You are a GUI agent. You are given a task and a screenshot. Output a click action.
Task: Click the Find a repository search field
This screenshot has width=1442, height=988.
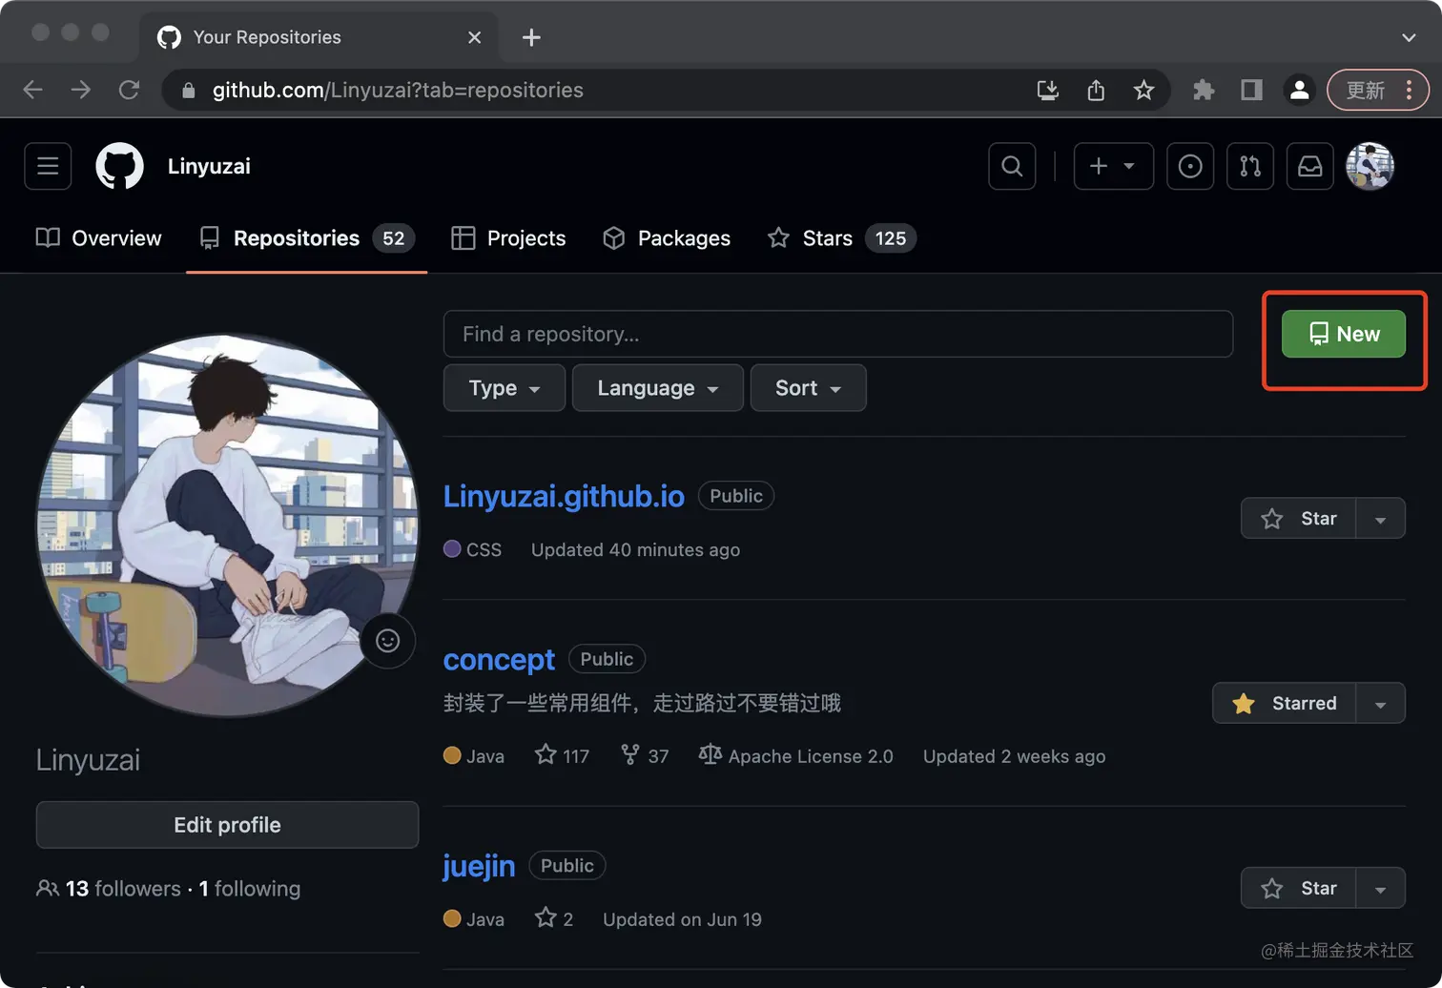(838, 334)
